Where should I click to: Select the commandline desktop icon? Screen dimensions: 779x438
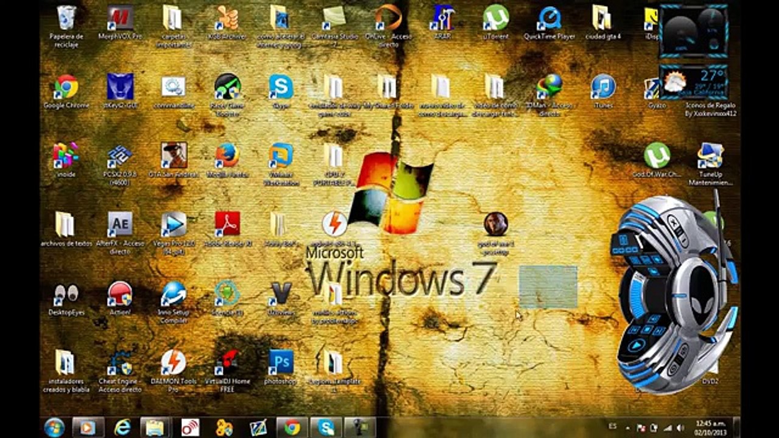click(x=173, y=87)
